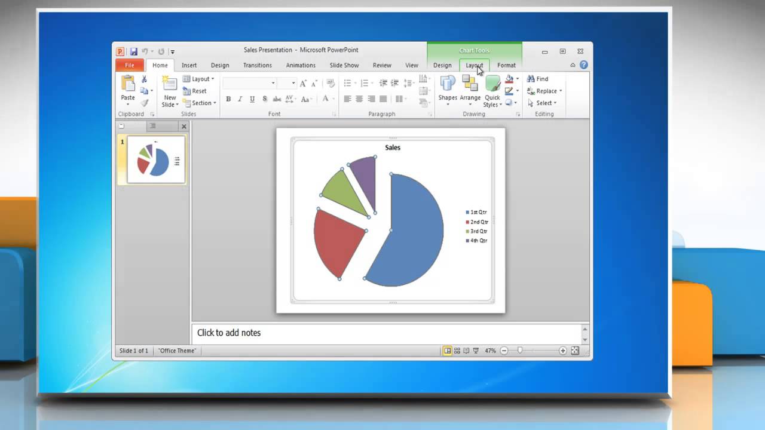This screenshot has height=430, width=765.
Task: Copy selection with the Copy icon
Action: coord(144,91)
